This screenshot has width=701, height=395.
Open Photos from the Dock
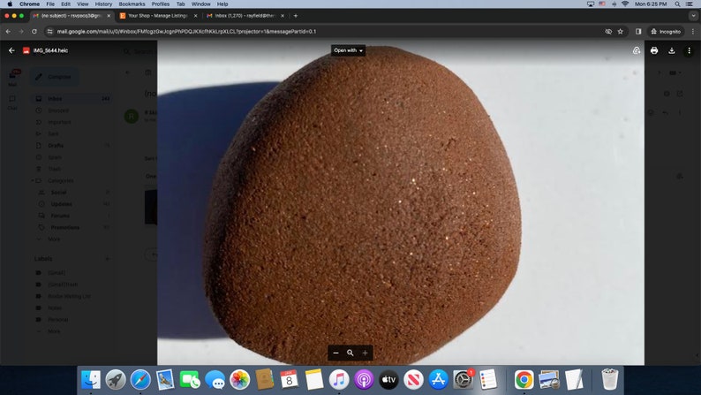point(239,380)
